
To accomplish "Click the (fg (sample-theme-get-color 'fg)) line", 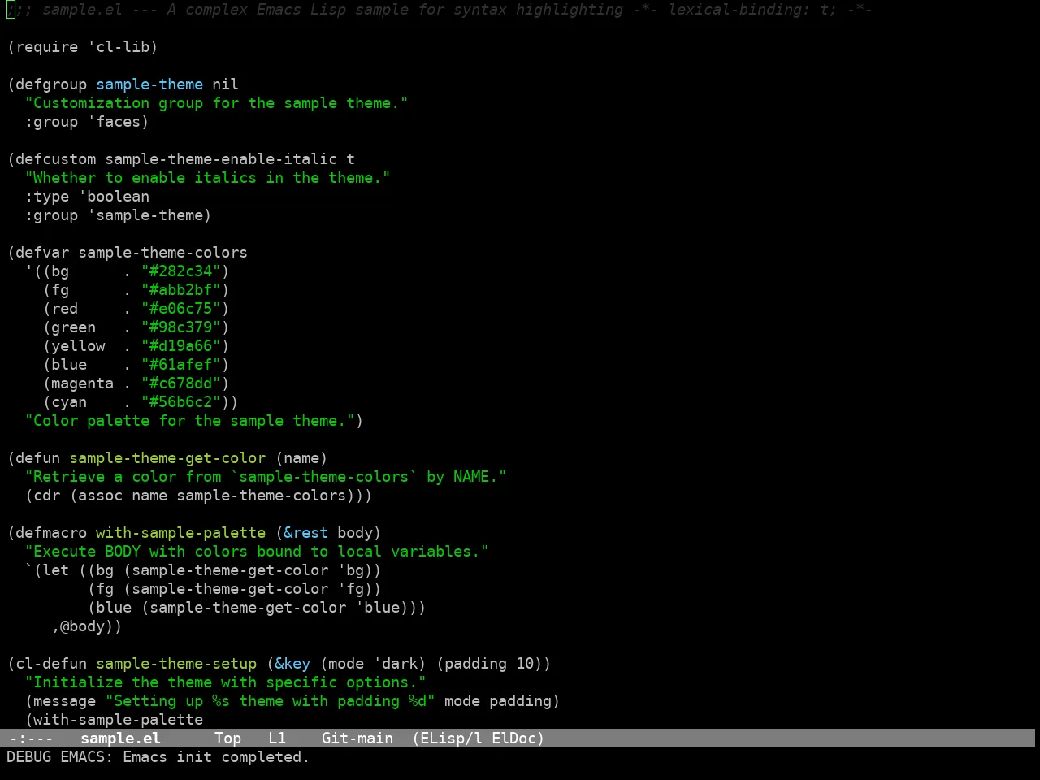I will tap(234, 589).
